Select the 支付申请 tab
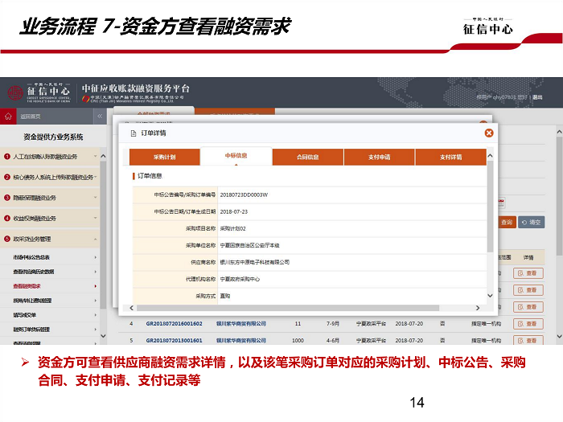Viewport: 563px width, 422px height. pyautogui.click(x=379, y=157)
